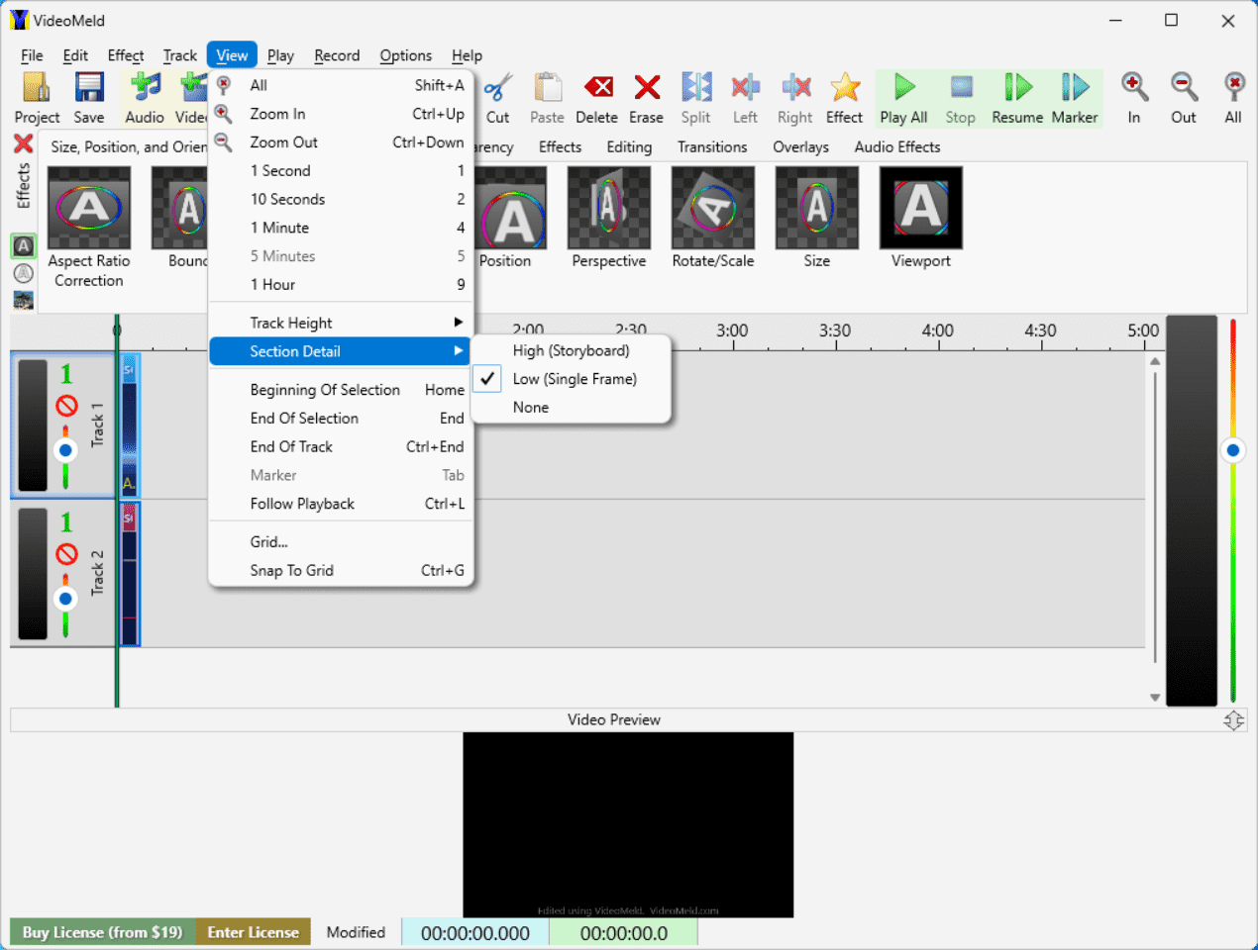The width and height of the screenshot is (1258, 950).
Task: Click the Video Preview expand arrows icon
Action: point(1233,720)
